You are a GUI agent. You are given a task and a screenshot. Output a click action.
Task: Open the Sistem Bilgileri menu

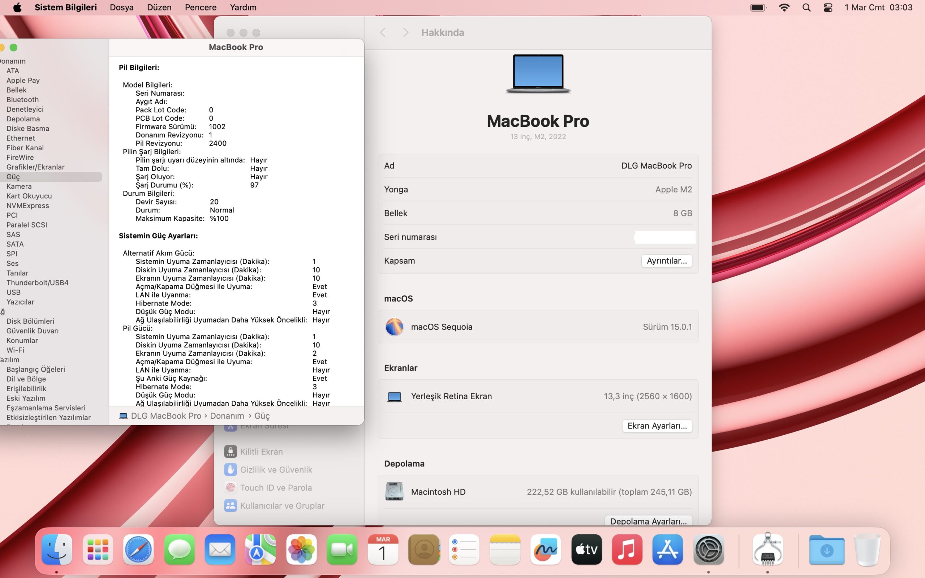(66, 7)
